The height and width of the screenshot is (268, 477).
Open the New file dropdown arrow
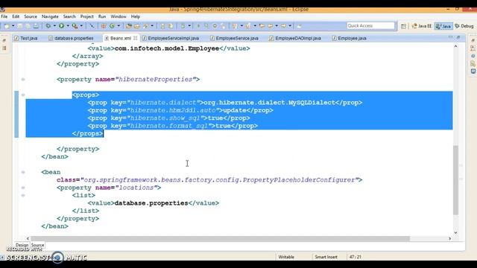click(x=13, y=26)
